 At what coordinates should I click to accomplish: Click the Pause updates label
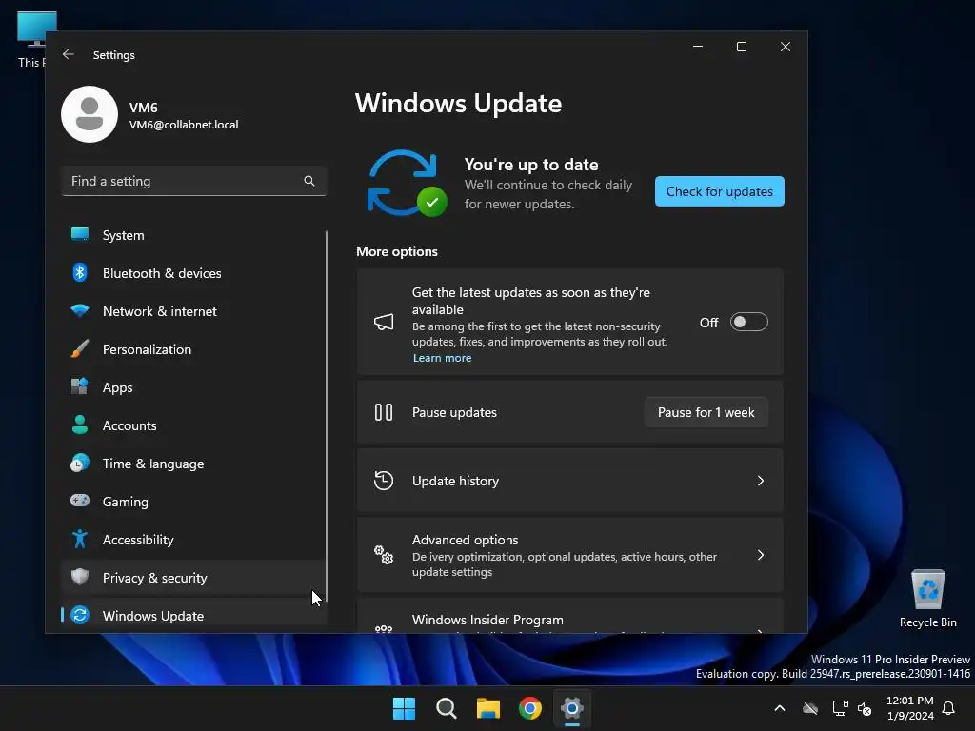[454, 412]
